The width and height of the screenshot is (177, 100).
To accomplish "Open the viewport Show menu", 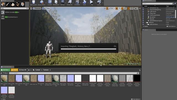I will [x=48, y=8].
